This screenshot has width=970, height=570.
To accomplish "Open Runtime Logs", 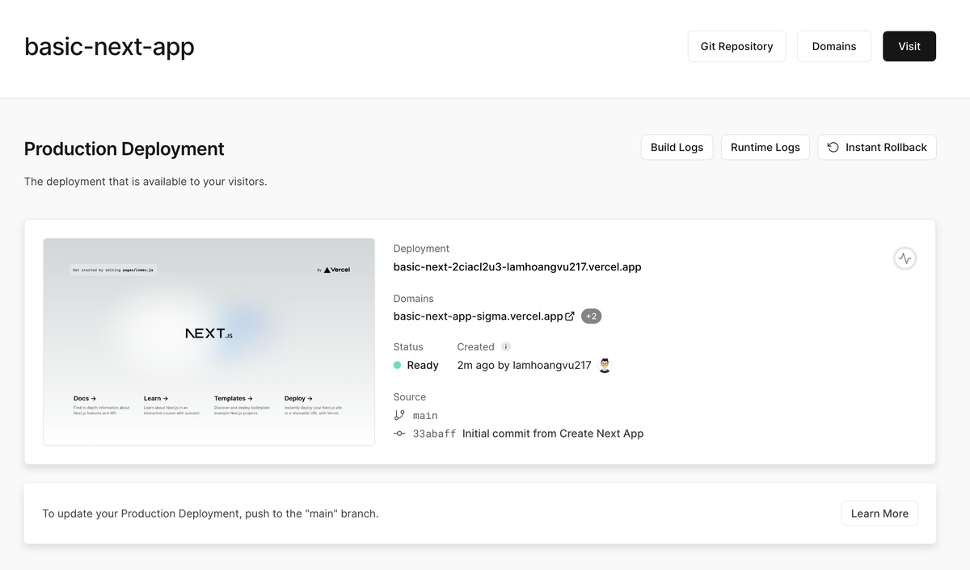I will pyautogui.click(x=765, y=147).
